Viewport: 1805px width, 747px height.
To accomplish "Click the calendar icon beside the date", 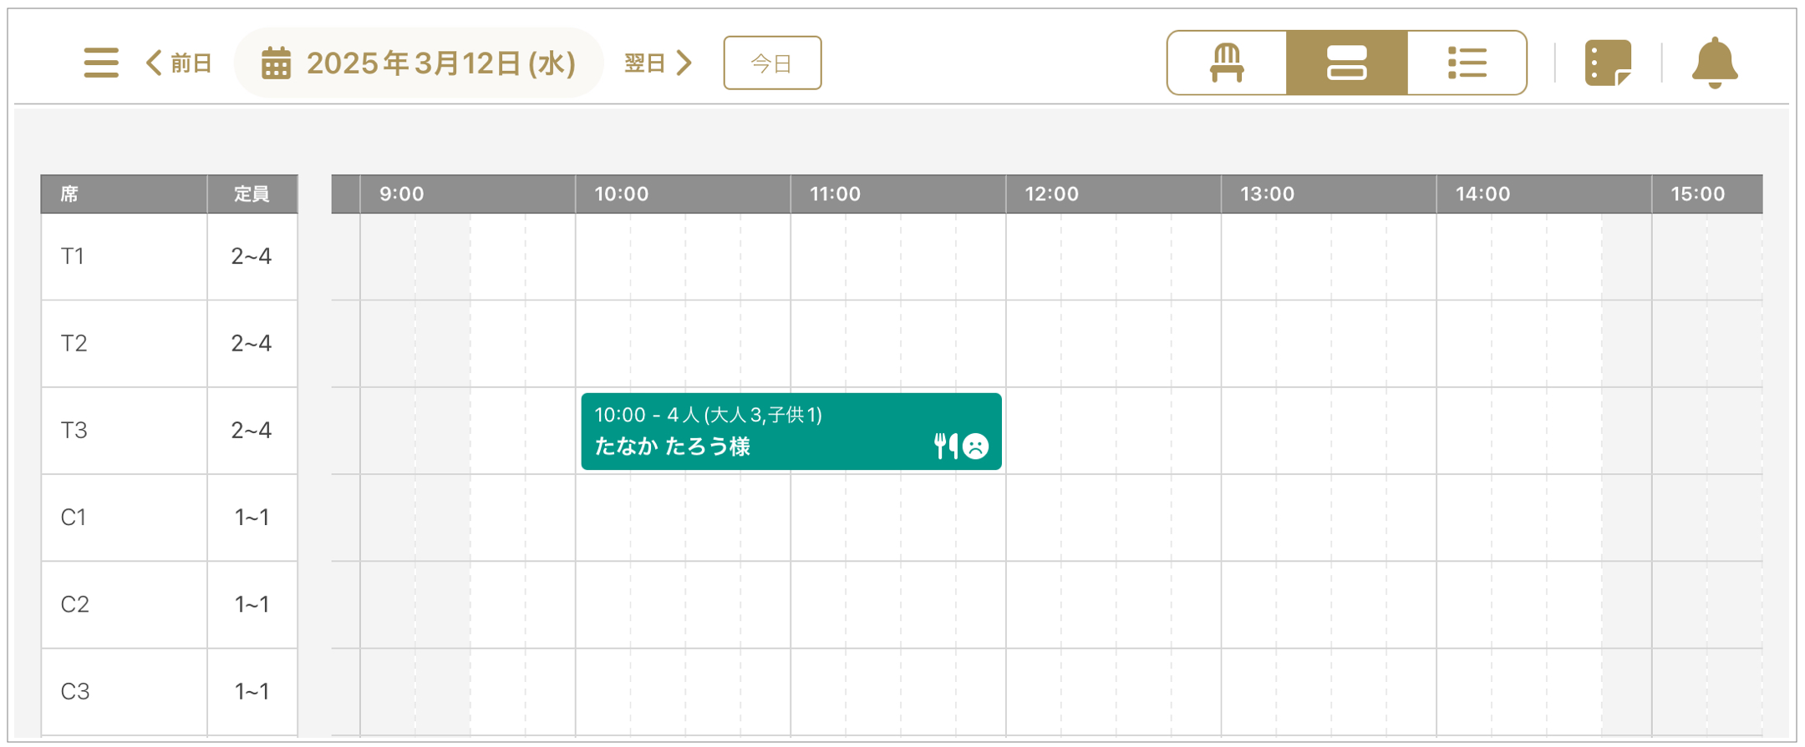I will pos(276,63).
